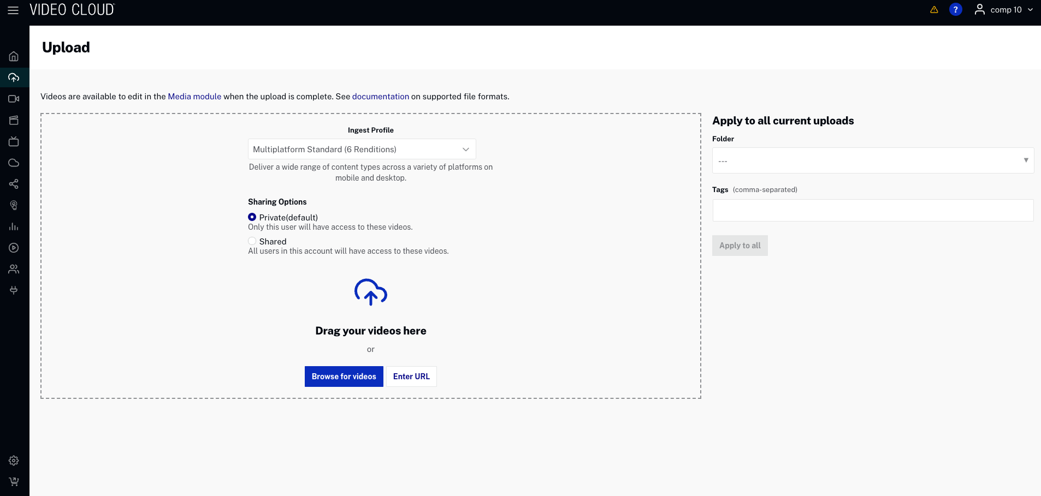Image resolution: width=1041 pixels, height=496 pixels.
Task: Open the bar chart analytics icon
Action: point(14,226)
